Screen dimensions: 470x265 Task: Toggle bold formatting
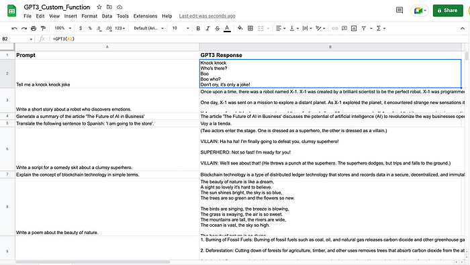pos(198,28)
